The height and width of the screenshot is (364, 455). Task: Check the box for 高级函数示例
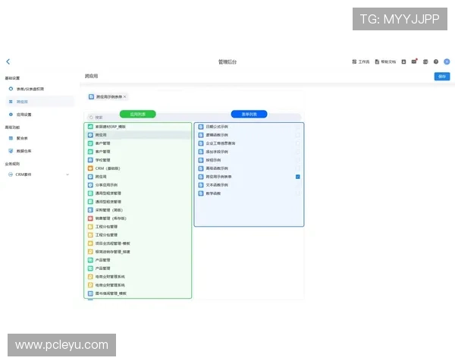click(x=298, y=168)
